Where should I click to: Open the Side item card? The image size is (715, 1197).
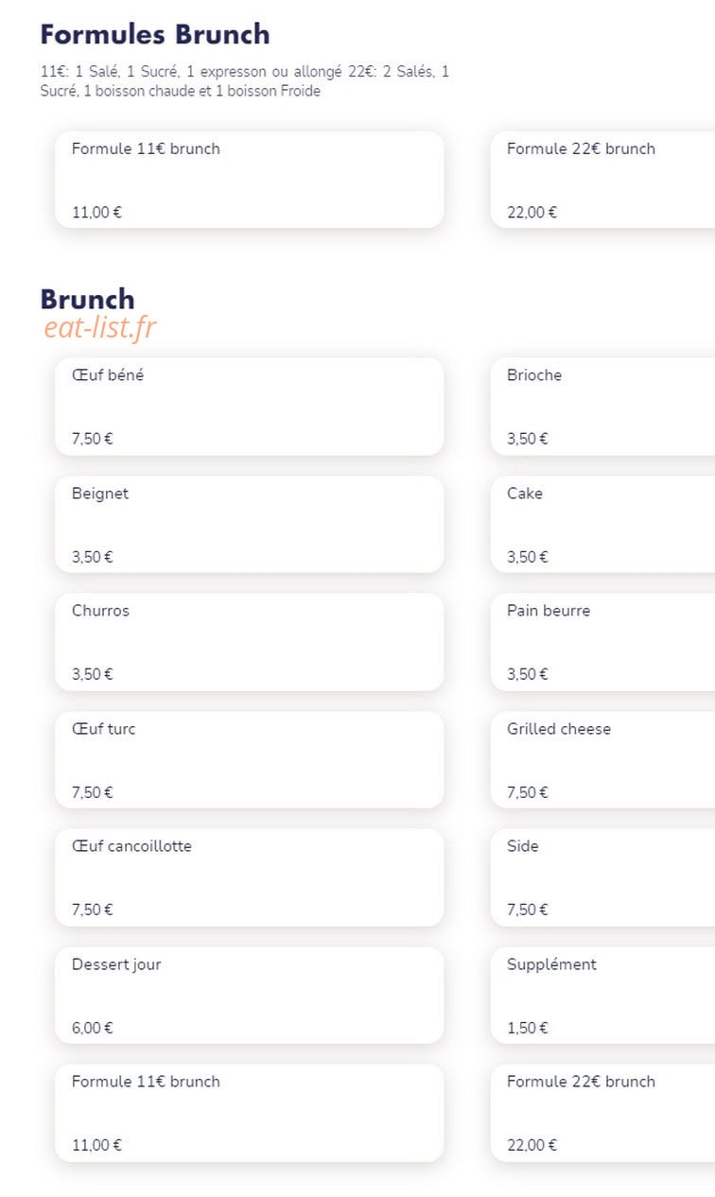coord(602,877)
